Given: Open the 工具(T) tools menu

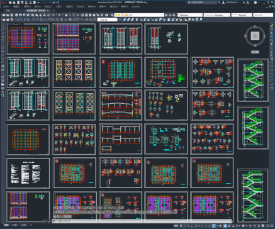Looking at the screenshot, I should [59, 6].
